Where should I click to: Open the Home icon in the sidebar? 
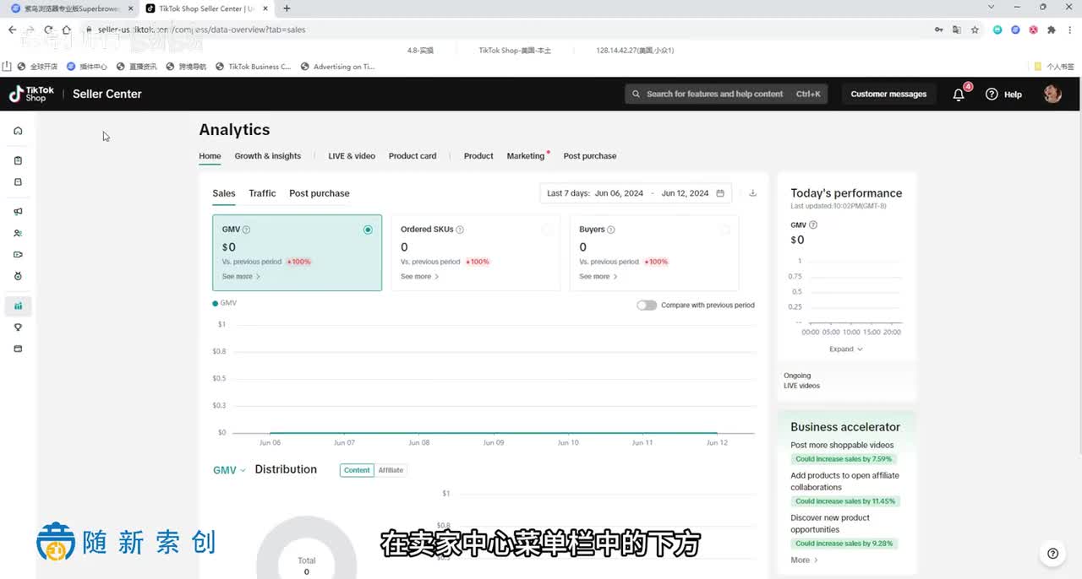coord(18,131)
